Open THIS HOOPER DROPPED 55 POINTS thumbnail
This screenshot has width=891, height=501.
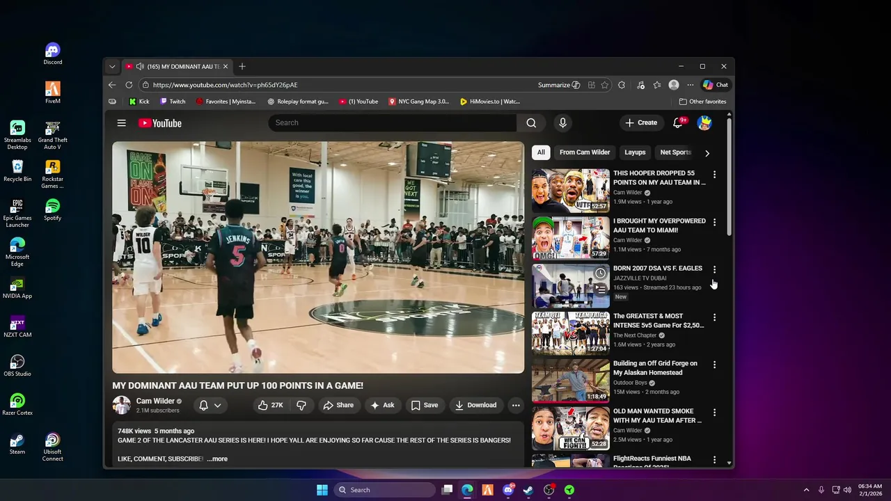tap(571, 190)
